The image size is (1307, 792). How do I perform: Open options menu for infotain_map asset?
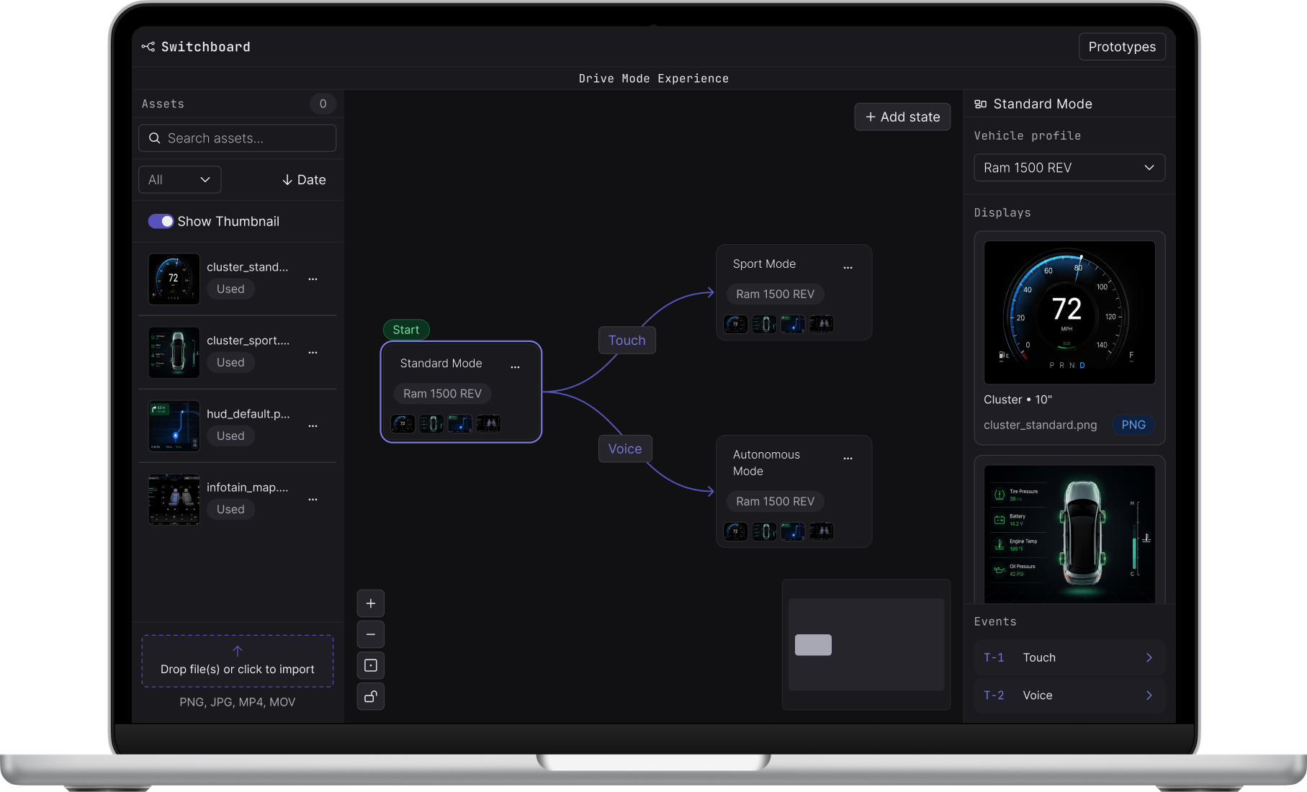tap(313, 499)
